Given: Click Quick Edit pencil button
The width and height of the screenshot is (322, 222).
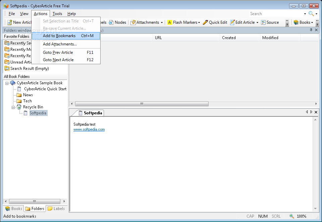Looking at the screenshot, I should [215, 22].
